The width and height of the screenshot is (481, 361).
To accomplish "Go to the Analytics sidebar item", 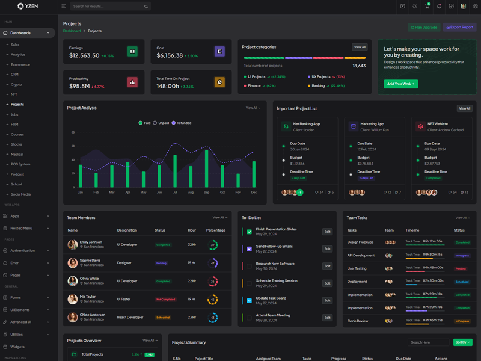I will pos(18,55).
